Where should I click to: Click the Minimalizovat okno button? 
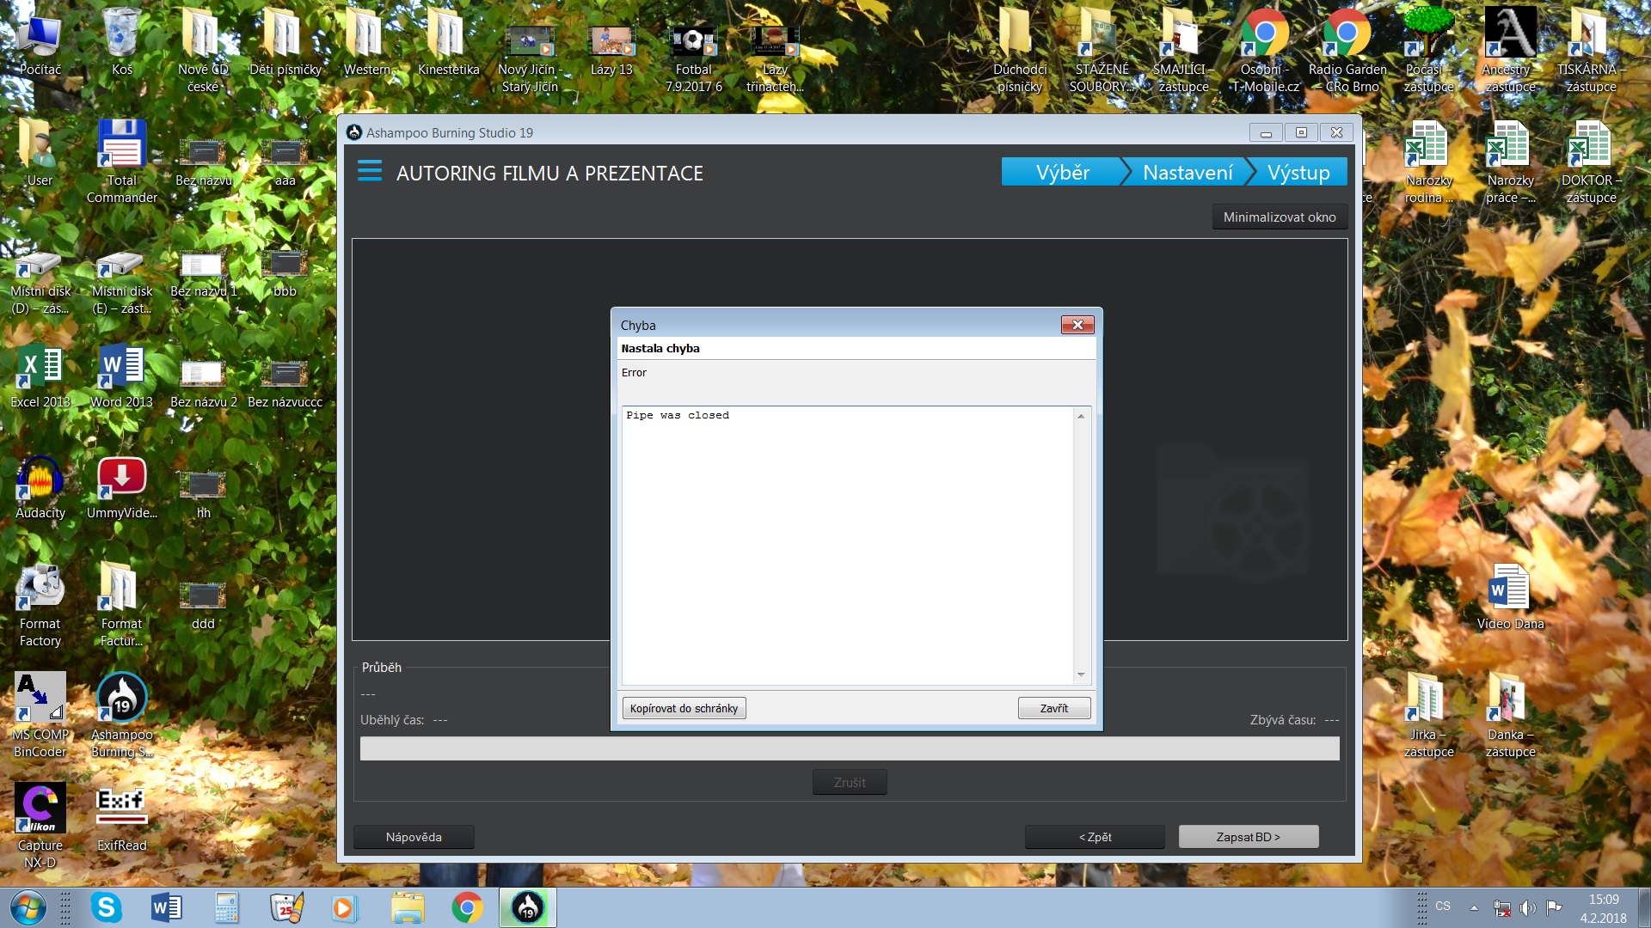[1279, 217]
